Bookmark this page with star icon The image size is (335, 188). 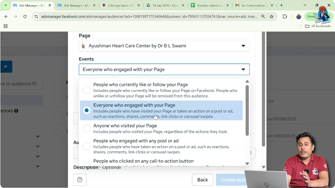[272, 16]
